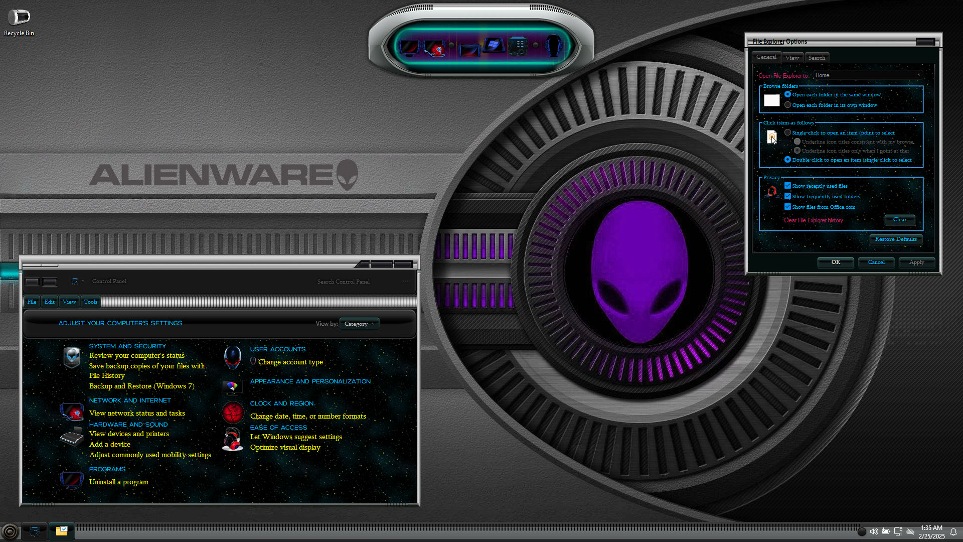Uncheck Show recently used files
Viewport: 963px width, 542px height.
pyautogui.click(x=788, y=186)
